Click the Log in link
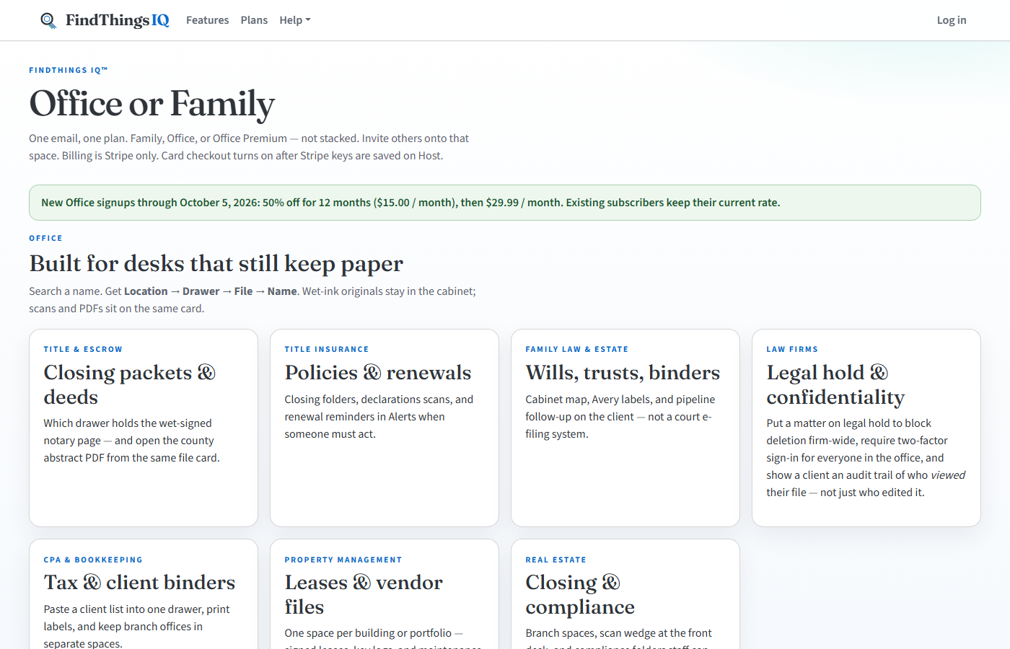 [952, 20]
